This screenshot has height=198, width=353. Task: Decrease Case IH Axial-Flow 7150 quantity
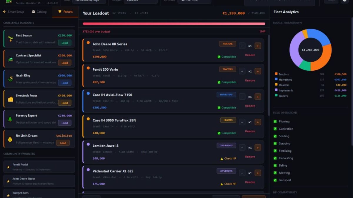pyautogui.click(x=242, y=97)
